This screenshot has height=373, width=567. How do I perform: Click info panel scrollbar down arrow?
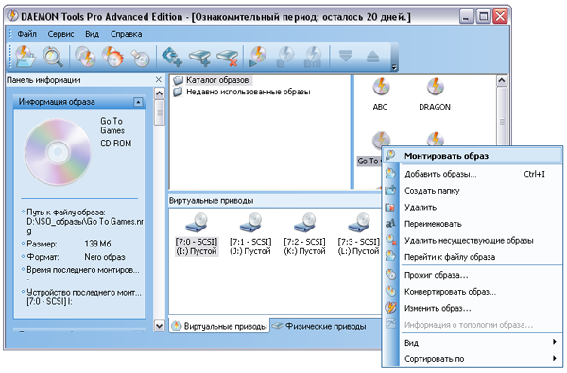(159, 326)
